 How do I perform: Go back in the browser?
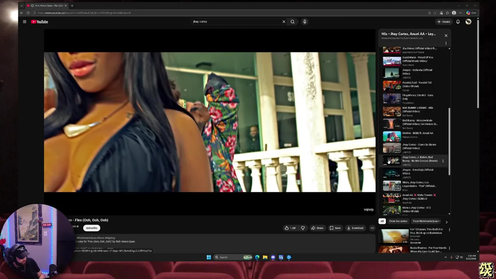[22, 13]
